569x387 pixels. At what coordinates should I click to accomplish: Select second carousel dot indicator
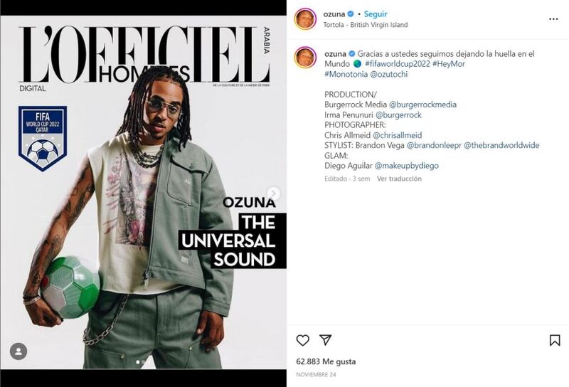click(x=144, y=362)
